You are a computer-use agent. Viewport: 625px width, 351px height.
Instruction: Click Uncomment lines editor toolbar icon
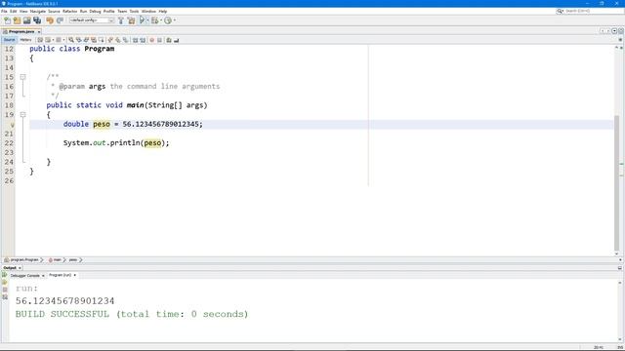[x=176, y=40]
